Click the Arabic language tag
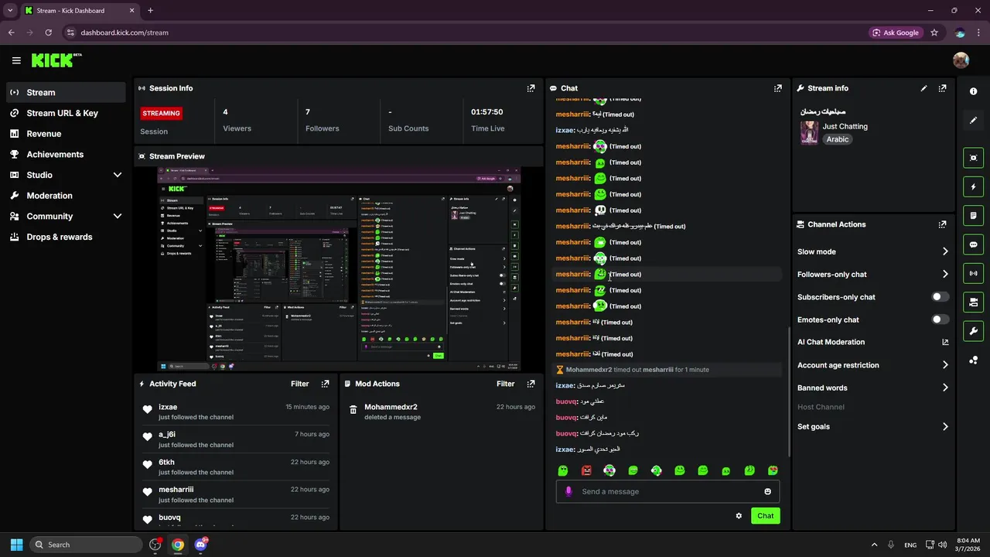The width and height of the screenshot is (990, 557). (x=837, y=139)
